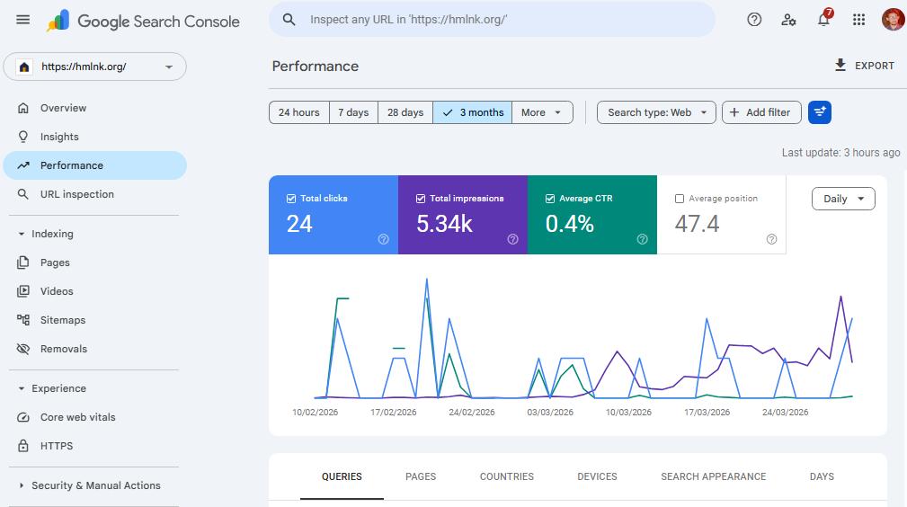This screenshot has height=507, width=907.
Task: Uncheck the Total clicks checkbox
Action: 291,199
